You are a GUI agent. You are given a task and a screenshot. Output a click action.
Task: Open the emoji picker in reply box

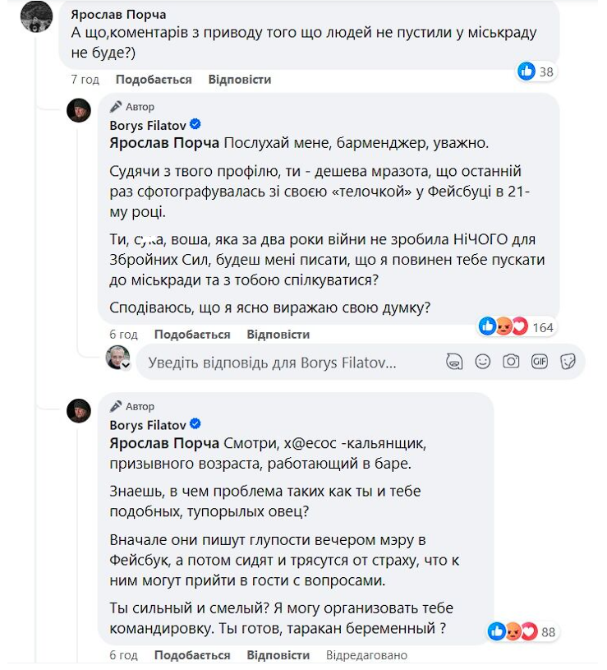[483, 361]
